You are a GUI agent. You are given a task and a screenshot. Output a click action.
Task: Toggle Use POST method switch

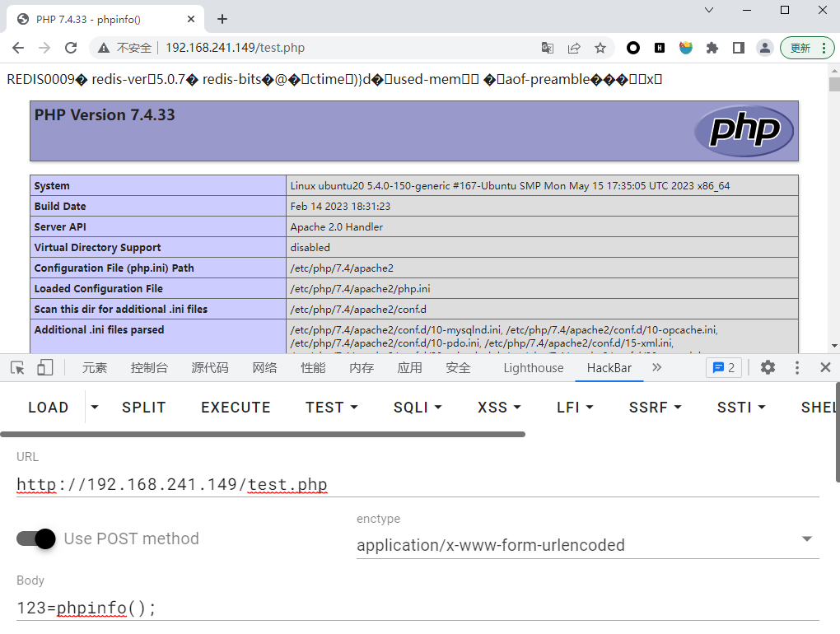coord(36,538)
